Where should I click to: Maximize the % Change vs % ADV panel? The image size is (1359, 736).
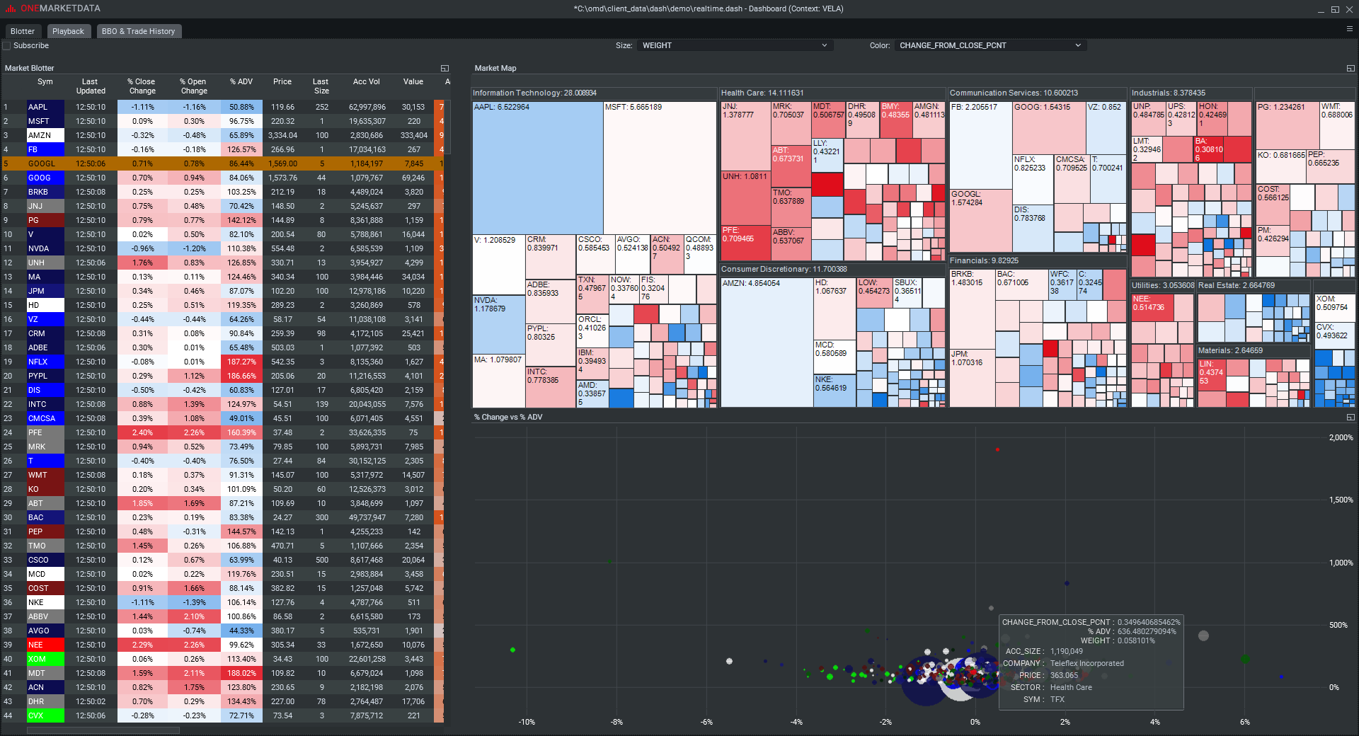(x=1351, y=418)
